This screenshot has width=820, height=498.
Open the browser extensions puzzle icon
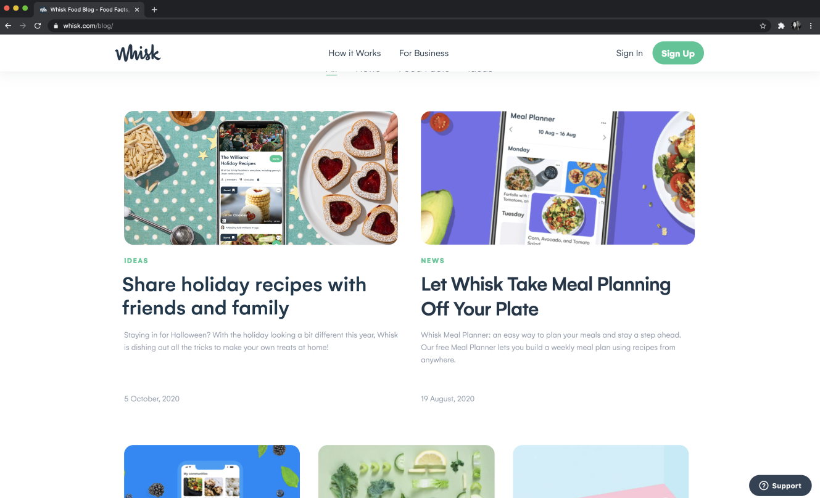click(x=781, y=26)
